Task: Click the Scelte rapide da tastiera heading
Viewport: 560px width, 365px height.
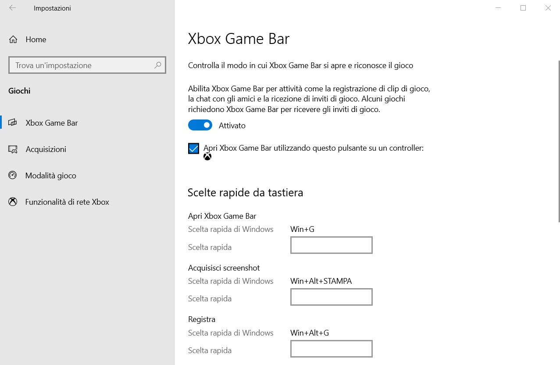Action: point(245,192)
